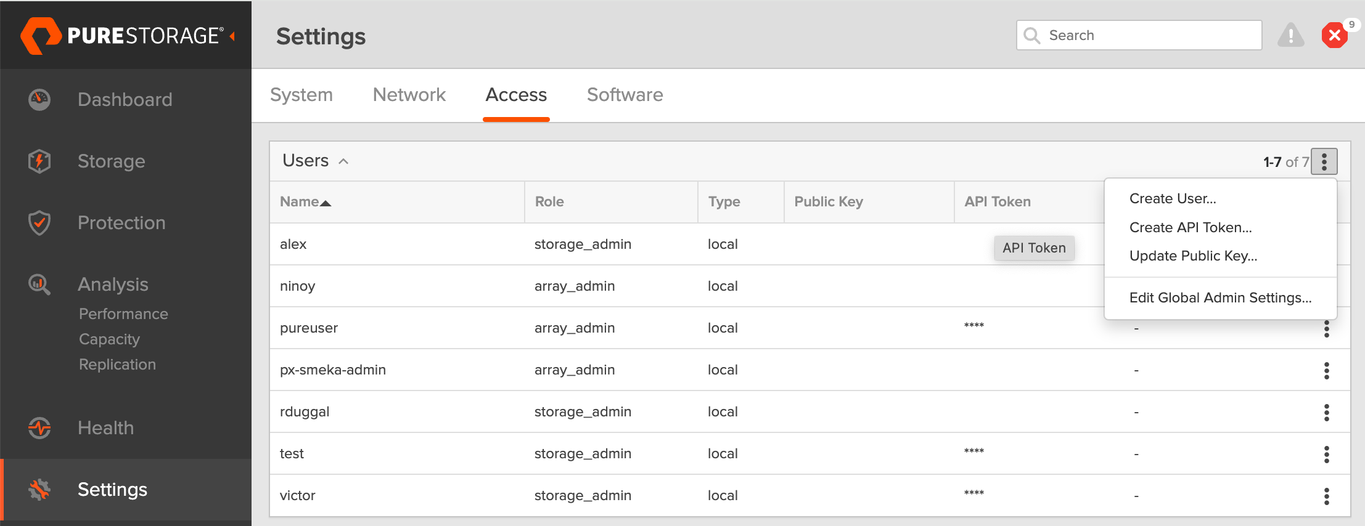The image size is (1365, 526).
Task: Open Performance under Analysis
Action: 123,314
